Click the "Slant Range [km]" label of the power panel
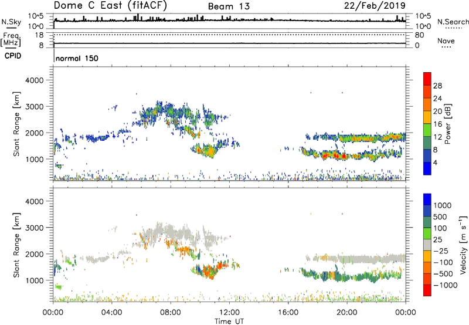 tap(16, 124)
